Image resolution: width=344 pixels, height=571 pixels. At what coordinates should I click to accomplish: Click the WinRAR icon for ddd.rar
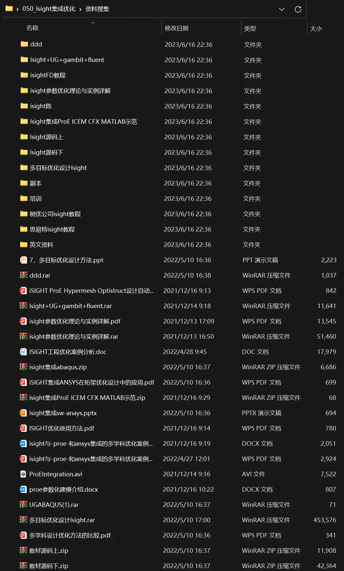pyautogui.click(x=23, y=275)
